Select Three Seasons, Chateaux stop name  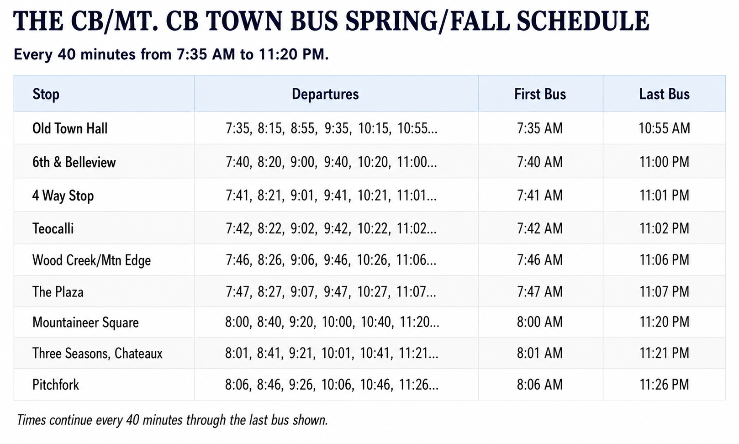pos(97,353)
